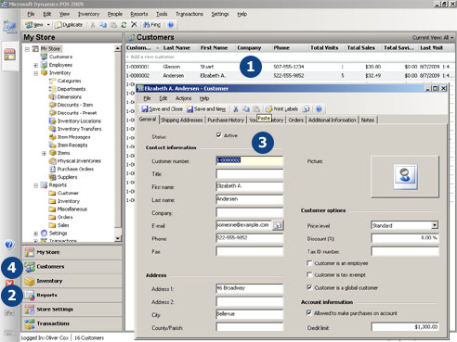Select Purchase Orders in the tree
Viewport: 457px width, 342px height.
tap(75, 169)
